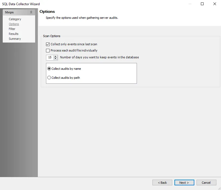This screenshot has width=221, height=190.
Task: Click the window resize grip
Action: 219,188
